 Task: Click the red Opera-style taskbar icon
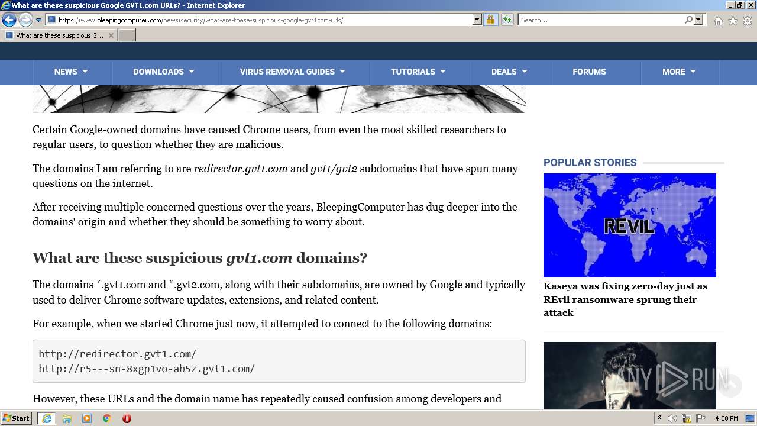[127, 418]
